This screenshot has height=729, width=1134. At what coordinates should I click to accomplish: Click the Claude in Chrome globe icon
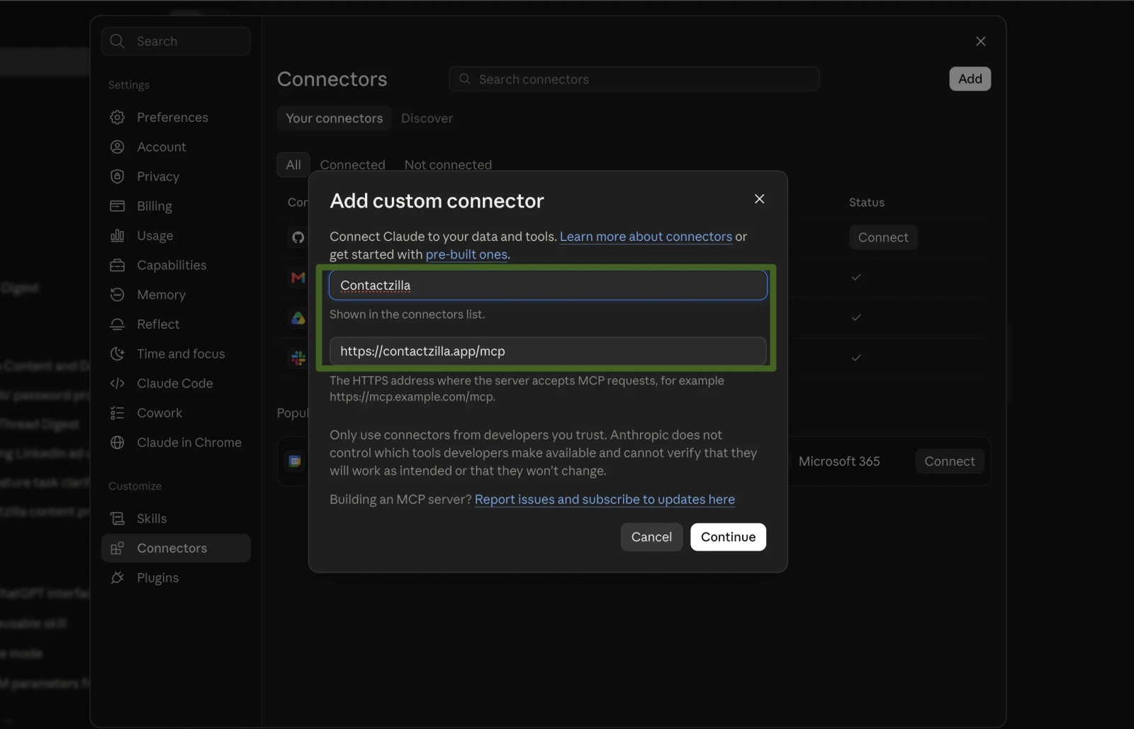[x=118, y=442]
